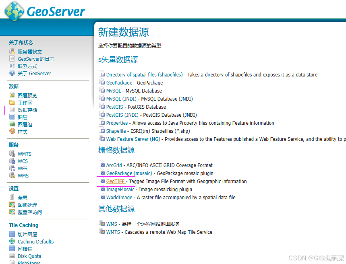Viewport: 346px width, 264px height.
Task: Open the 服务器状态 page link
Action: (x=30, y=52)
